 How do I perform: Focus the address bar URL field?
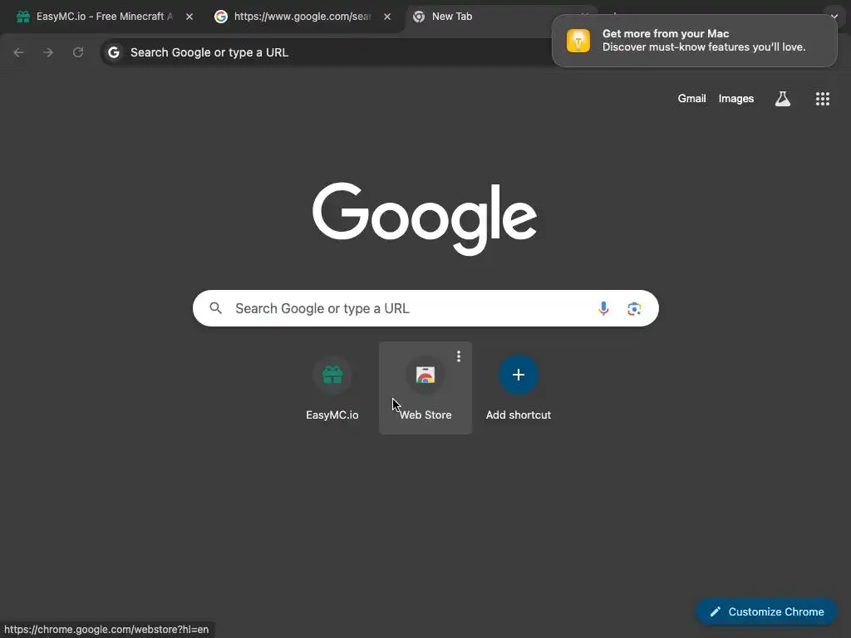[x=326, y=52]
